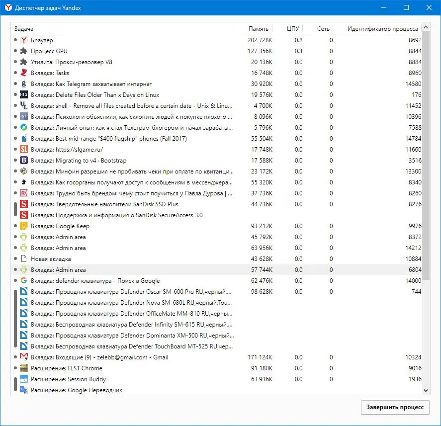Click the HTG favicon for Delete Files Older
The height and width of the screenshot is (426, 441).
click(24, 95)
